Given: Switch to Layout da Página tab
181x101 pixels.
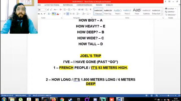Looking at the screenshot, I should [52, 5].
